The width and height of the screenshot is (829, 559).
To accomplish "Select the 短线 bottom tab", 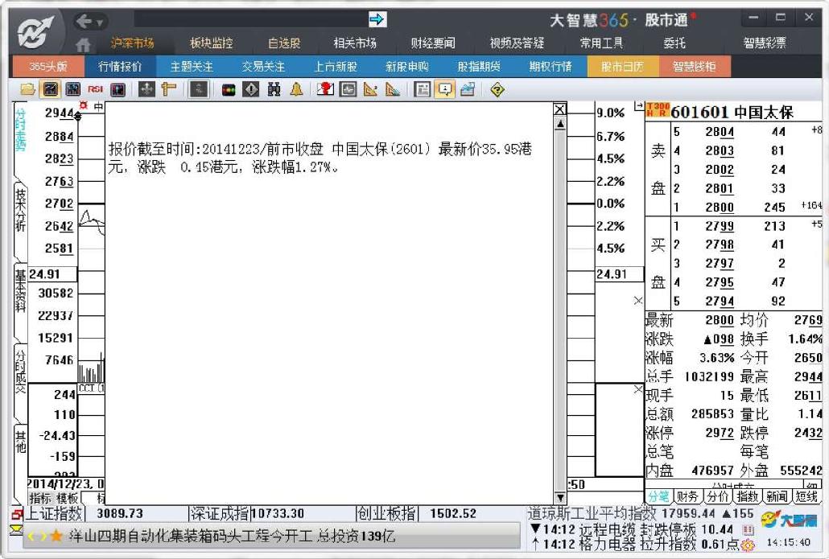I will [x=806, y=496].
